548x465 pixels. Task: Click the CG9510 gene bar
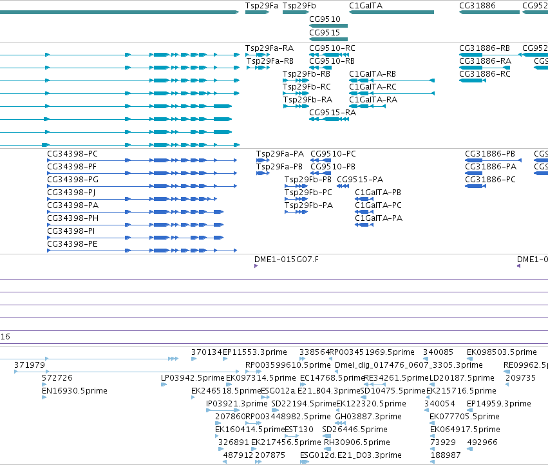328,26
